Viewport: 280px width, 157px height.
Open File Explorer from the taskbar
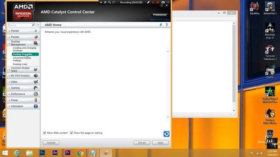(29, 153)
